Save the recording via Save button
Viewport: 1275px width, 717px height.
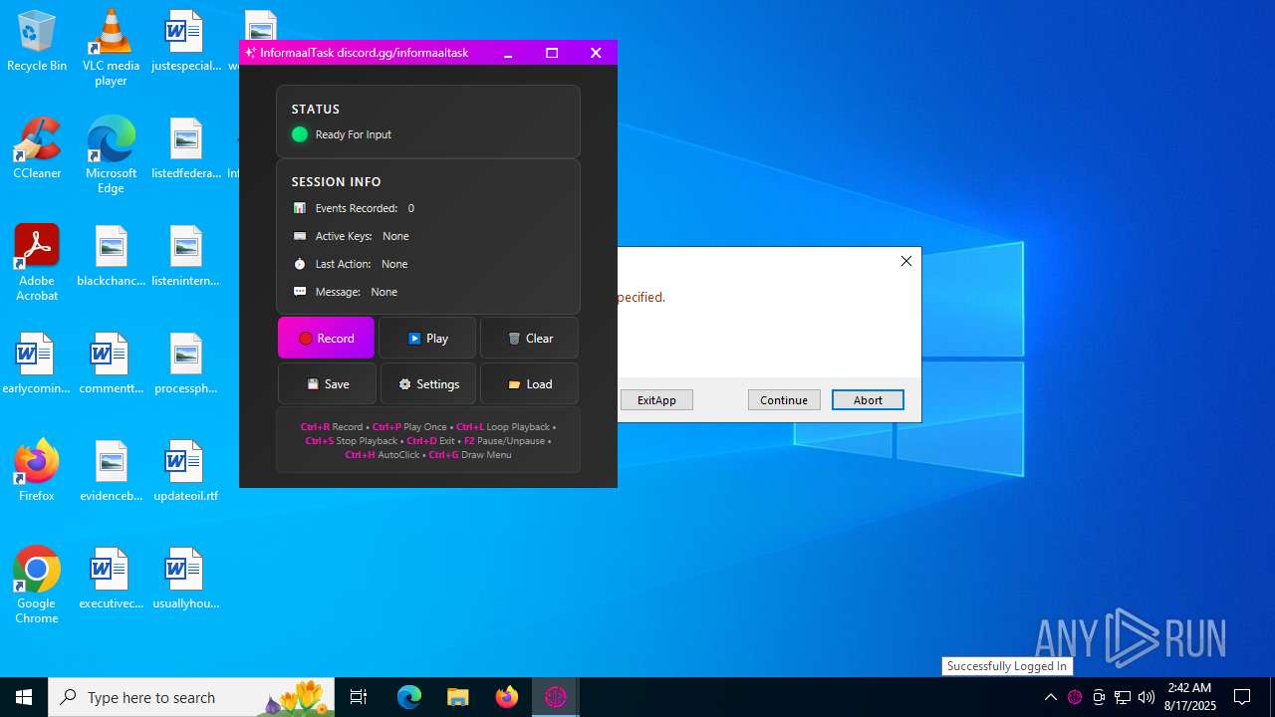click(327, 384)
